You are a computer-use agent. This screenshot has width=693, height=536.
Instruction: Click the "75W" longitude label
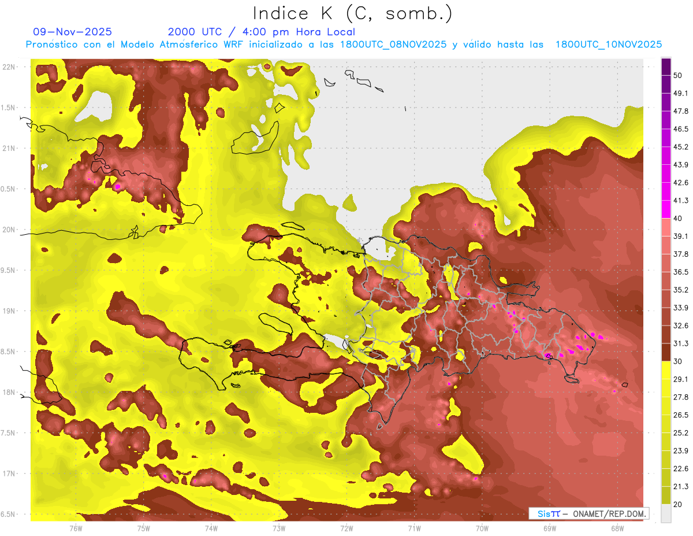point(144,528)
